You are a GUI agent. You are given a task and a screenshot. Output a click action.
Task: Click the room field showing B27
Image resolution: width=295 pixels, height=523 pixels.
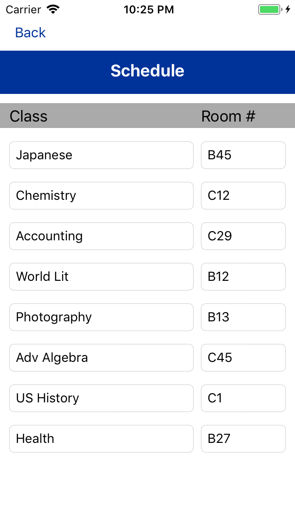[x=243, y=439]
